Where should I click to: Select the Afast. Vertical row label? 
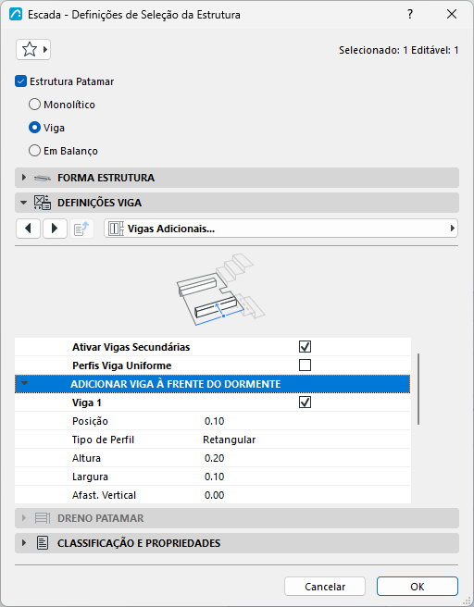click(104, 495)
